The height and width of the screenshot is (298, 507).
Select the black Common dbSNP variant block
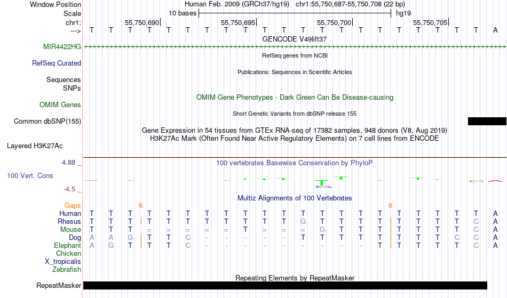[x=487, y=121]
